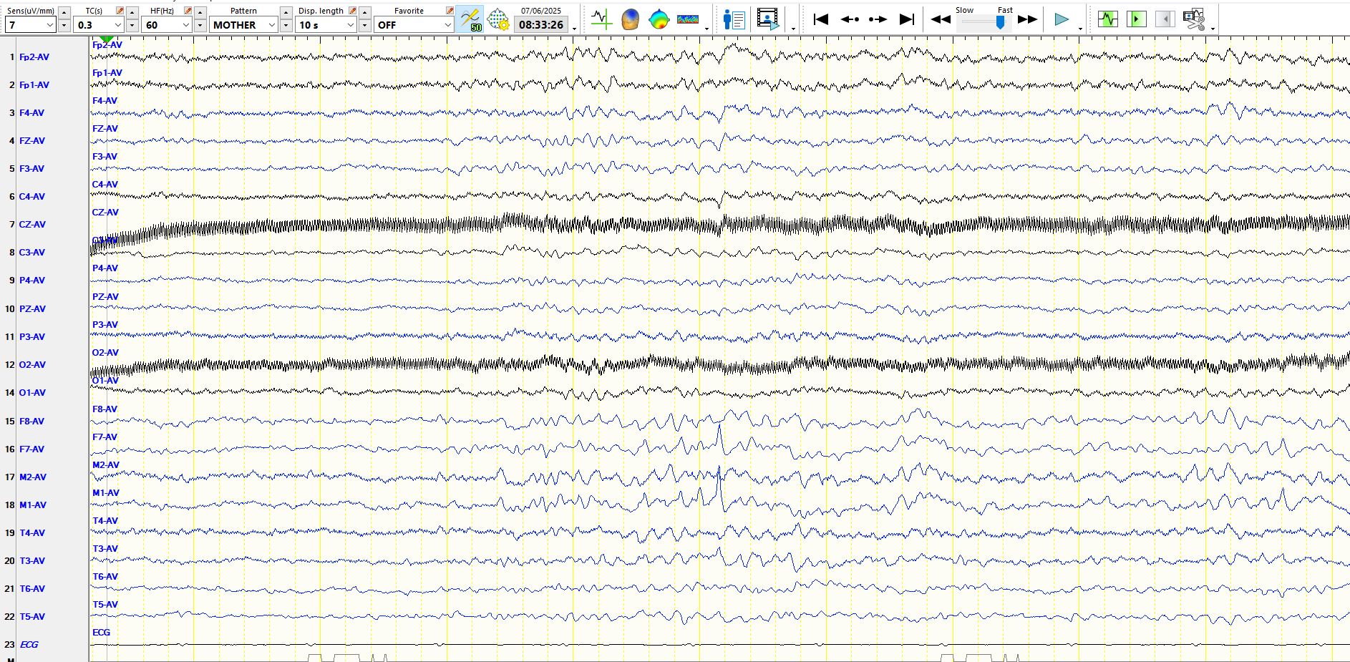Toggle the 50 Hz notch filter icon
1350x662 pixels.
point(470,19)
